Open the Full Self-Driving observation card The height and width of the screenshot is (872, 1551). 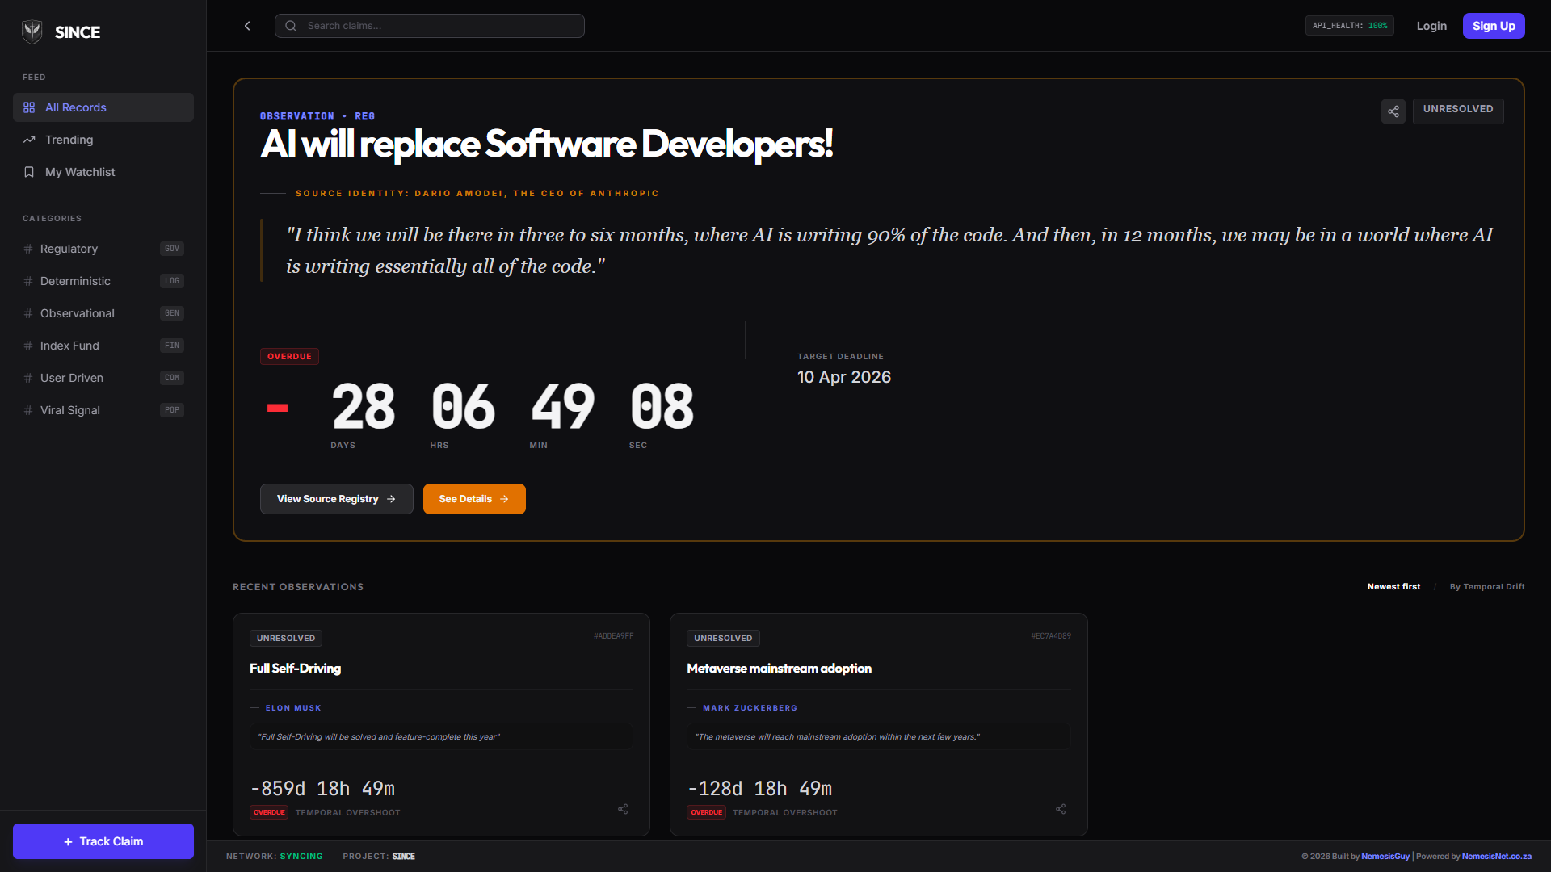click(x=441, y=724)
